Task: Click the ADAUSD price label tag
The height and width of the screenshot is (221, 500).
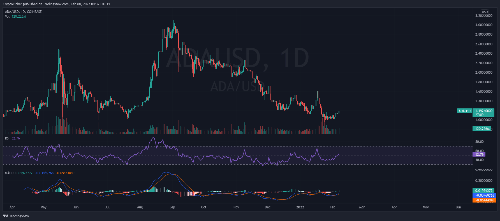Action: 464,111
